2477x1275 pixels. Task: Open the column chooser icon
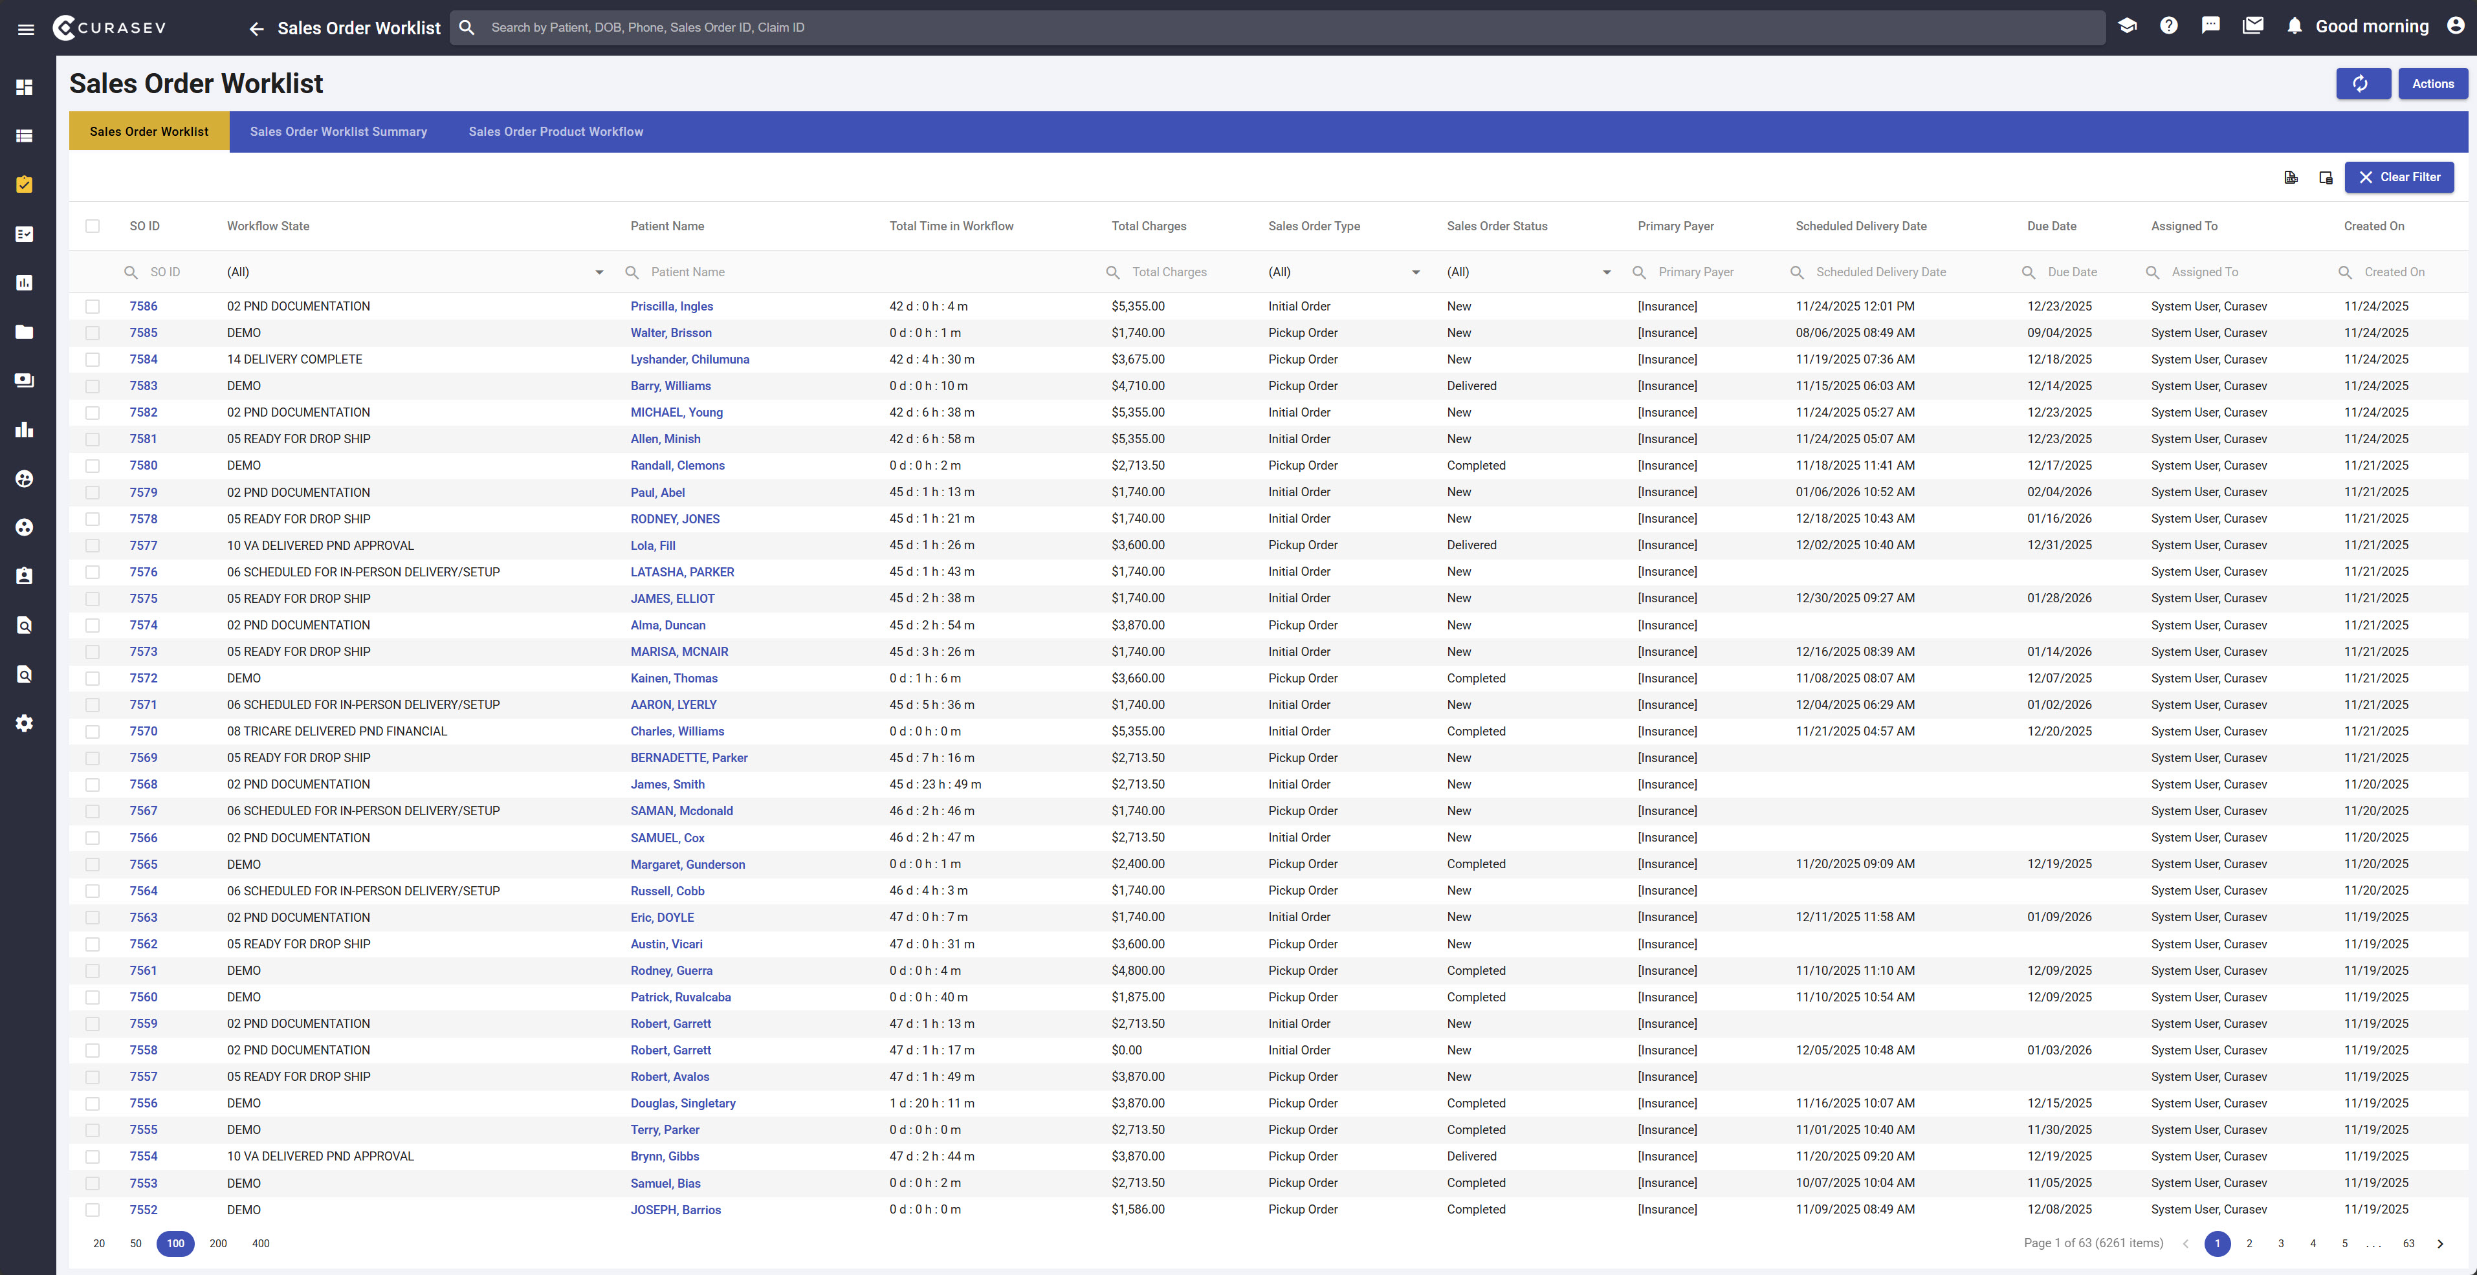(x=2325, y=177)
